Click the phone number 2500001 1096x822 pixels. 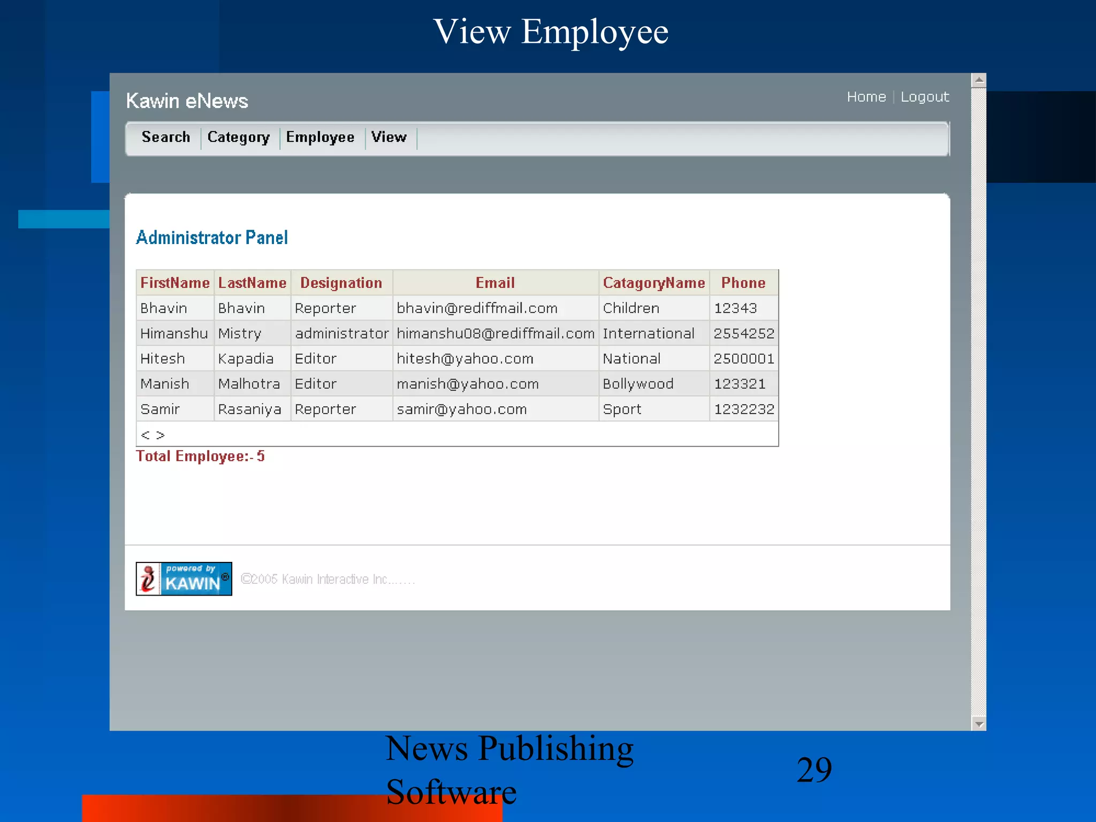[x=744, y=359]
